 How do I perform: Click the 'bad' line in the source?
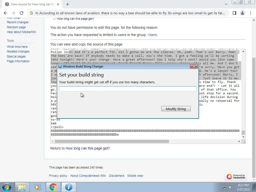coord(53,123)
